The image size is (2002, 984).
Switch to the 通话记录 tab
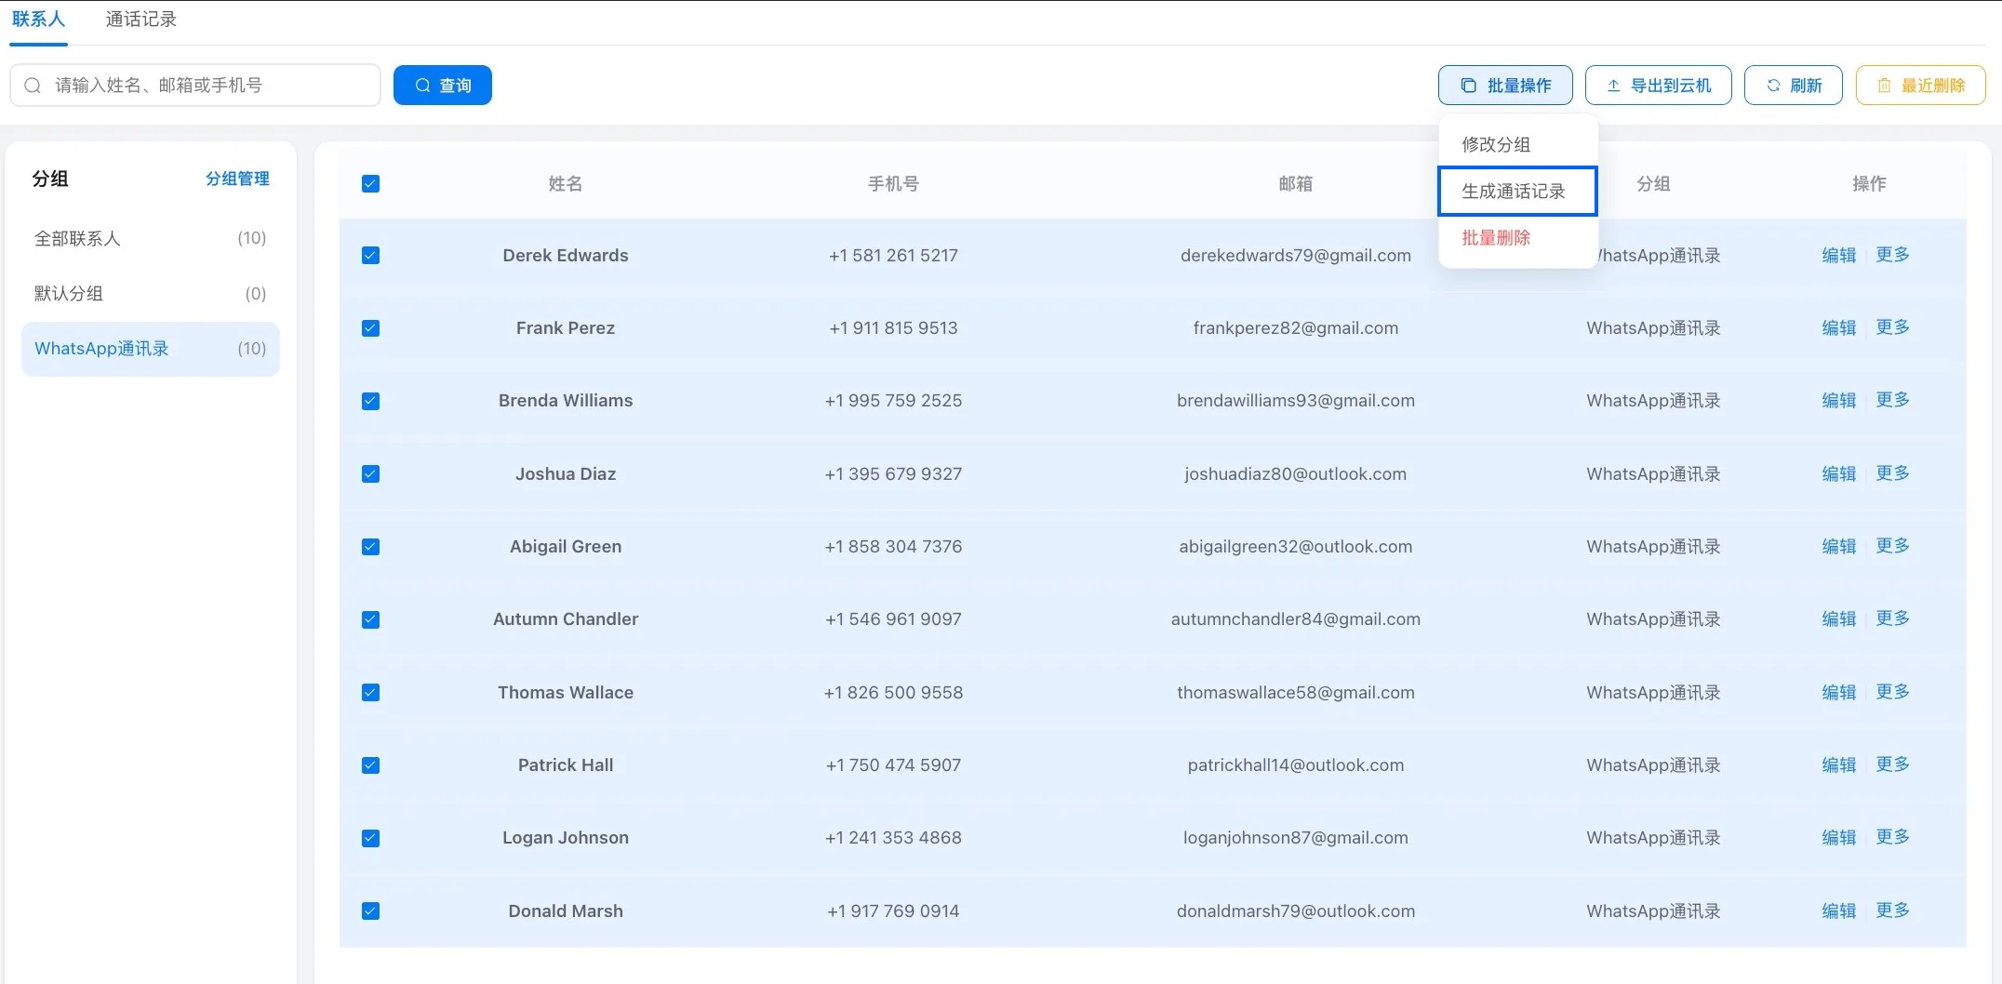[140, 20]
